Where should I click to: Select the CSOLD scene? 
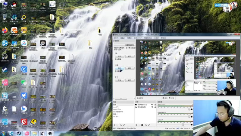click(124, 117)
